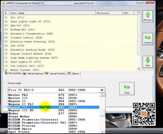Image resolution: width=163 pixels, height=134 pixels.
Task: Switch to the Options tab
Action: pyautogui.click(x=74, y=74)
